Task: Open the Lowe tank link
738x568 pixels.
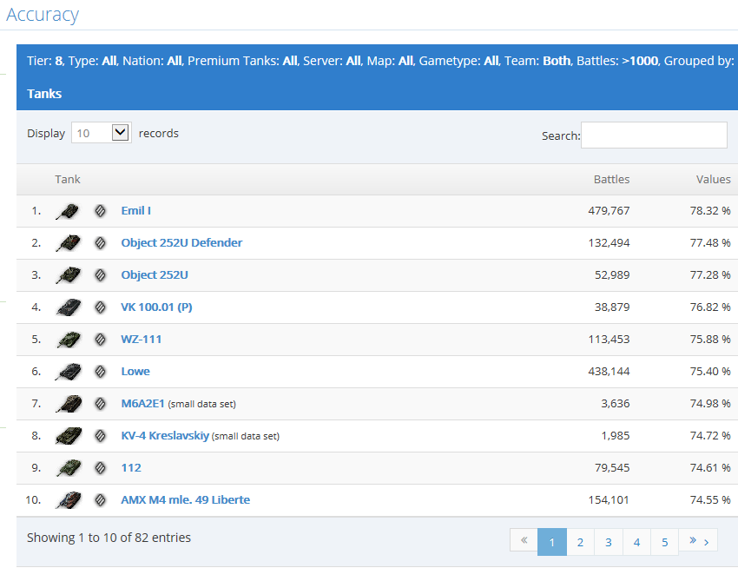Action: pyautogui.click(x=135, y=371)
